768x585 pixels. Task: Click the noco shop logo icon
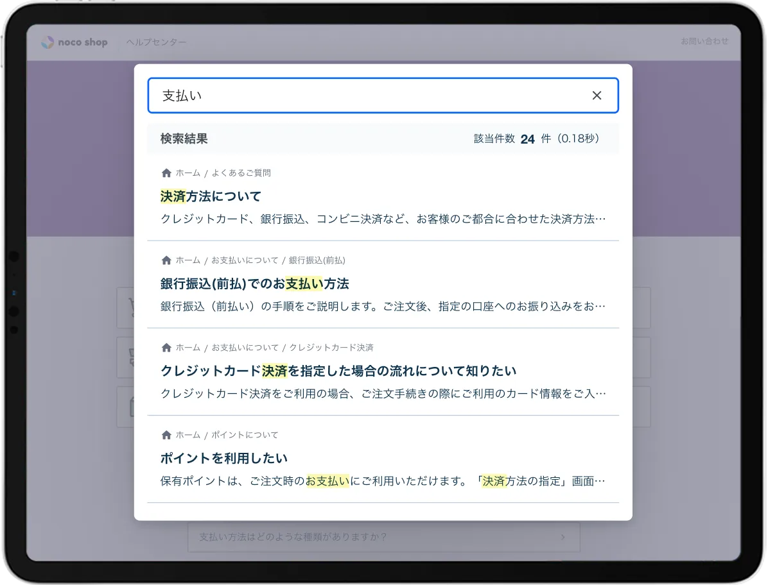[48, 42]
